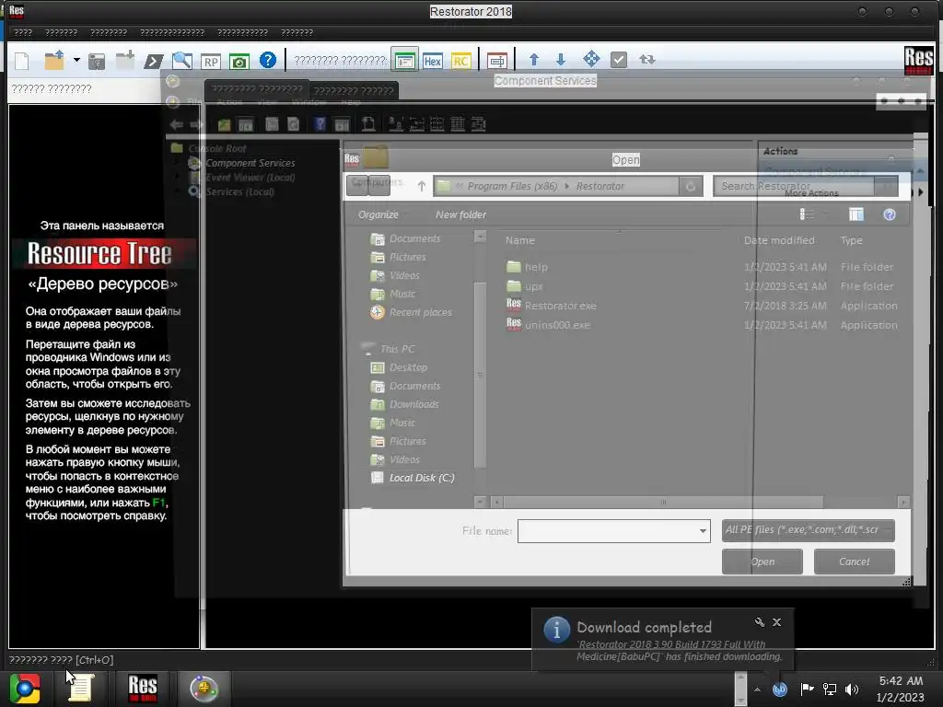Sort by the Name column header
943x707 pixels.
click(520, 240)
